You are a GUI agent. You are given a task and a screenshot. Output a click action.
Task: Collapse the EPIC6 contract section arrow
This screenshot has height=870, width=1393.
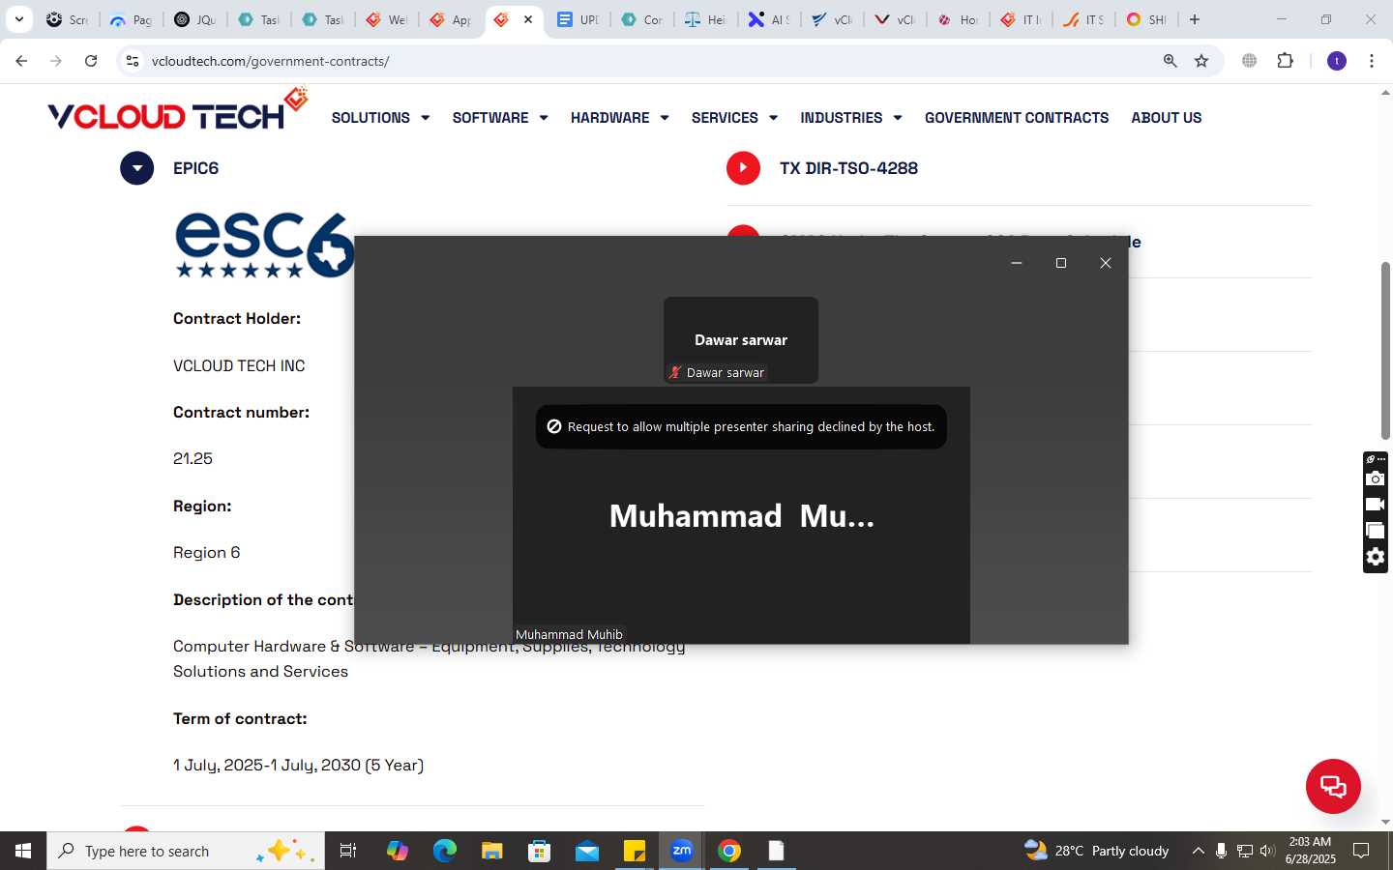tap(137, 168)
